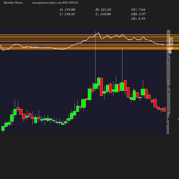Select the low value 'L: 110.00'

click(x=103, y=14)
